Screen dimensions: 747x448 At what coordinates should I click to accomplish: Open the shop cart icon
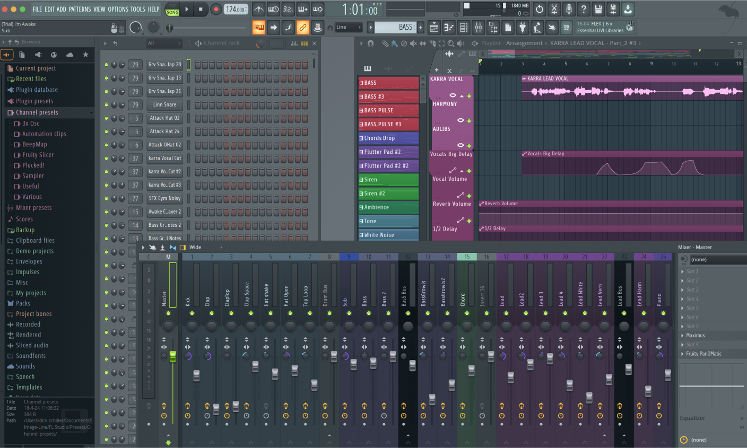(x=567, y=28)
